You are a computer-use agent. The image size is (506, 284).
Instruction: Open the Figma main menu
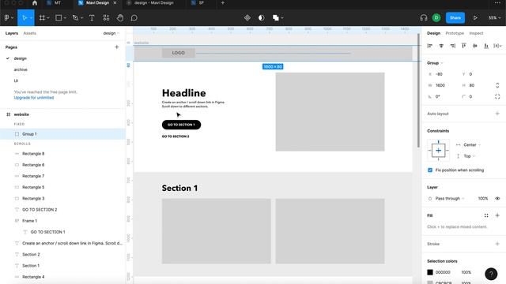[7, 17]
